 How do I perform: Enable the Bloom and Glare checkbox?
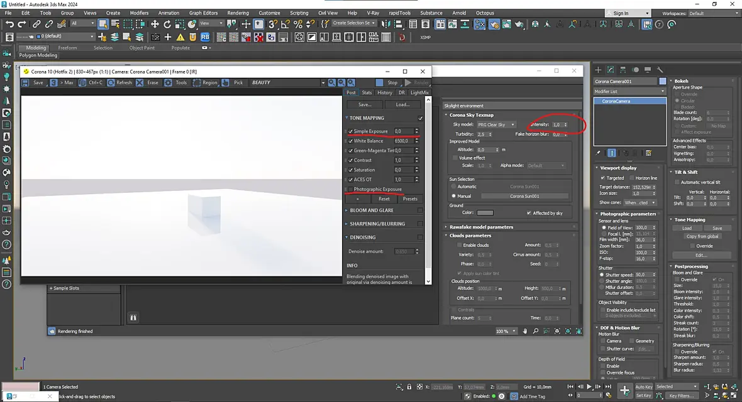point(420,210)
